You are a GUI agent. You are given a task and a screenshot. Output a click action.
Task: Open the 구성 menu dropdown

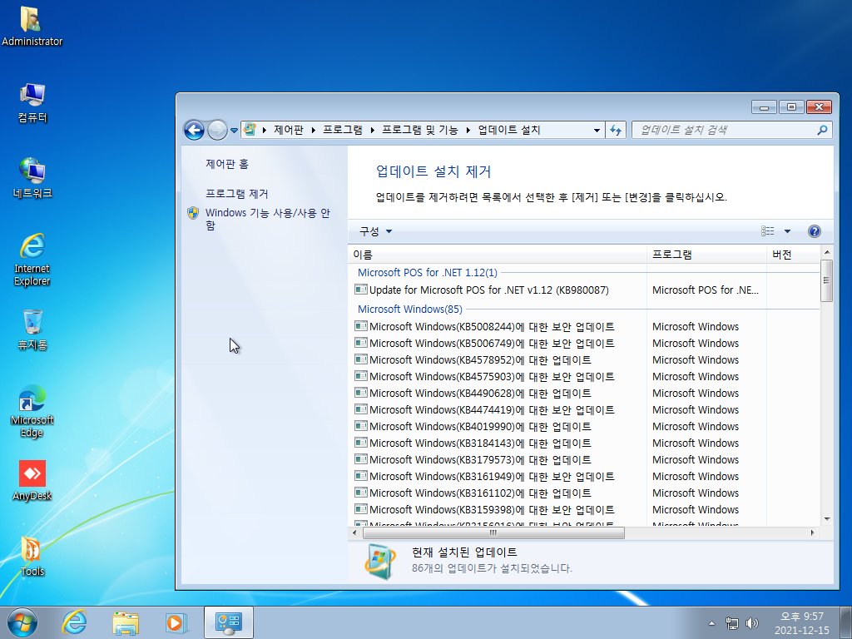point(375,231)
